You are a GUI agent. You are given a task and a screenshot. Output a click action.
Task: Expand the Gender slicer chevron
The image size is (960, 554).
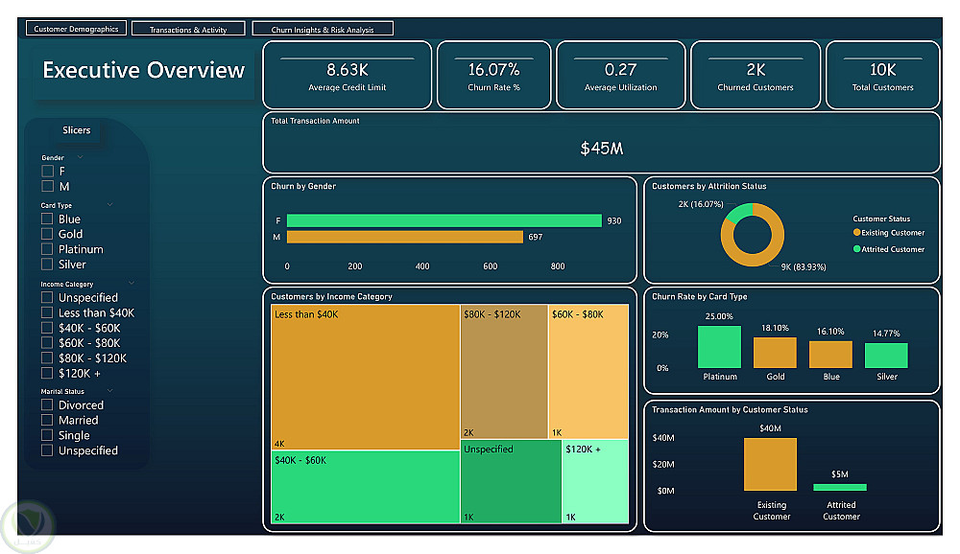tap(81, 157)
